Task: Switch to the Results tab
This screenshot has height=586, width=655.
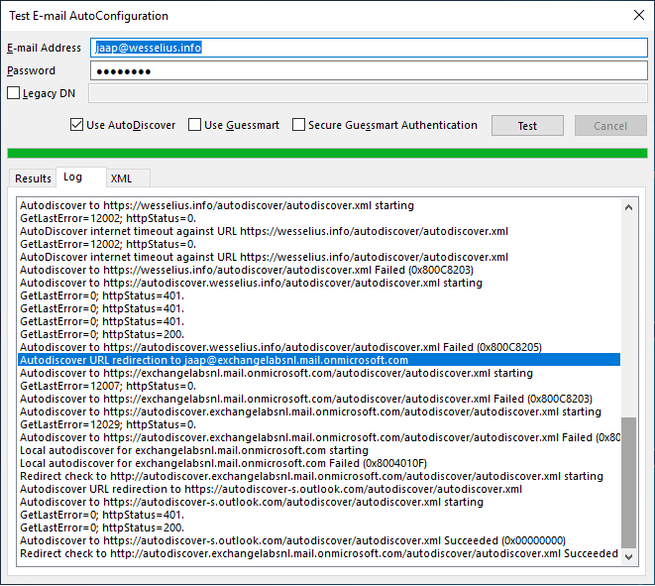Action: tap(33, 178)
